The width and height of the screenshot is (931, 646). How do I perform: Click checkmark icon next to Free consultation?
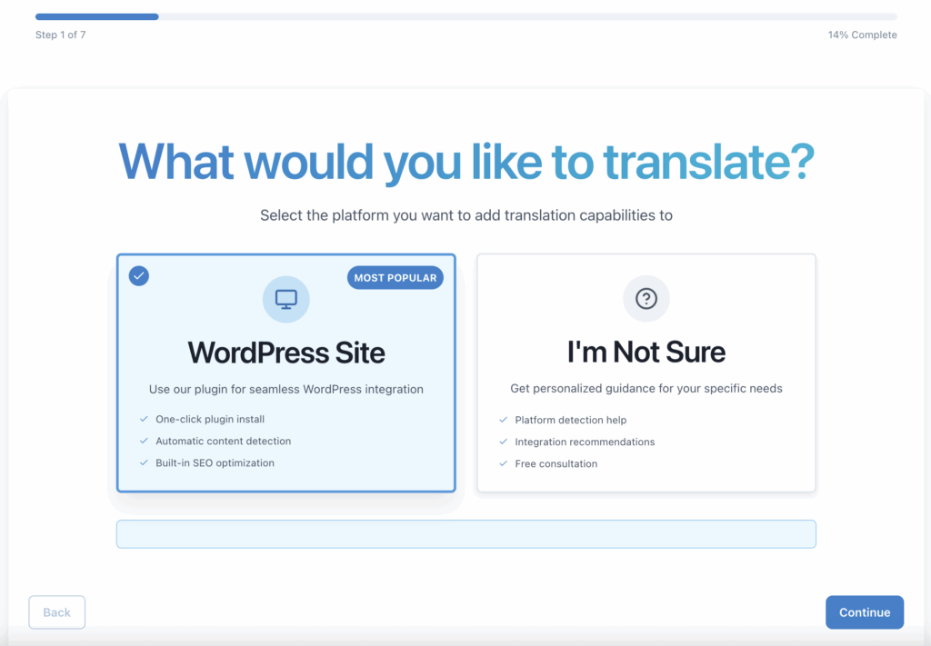(x=504, y=464)
